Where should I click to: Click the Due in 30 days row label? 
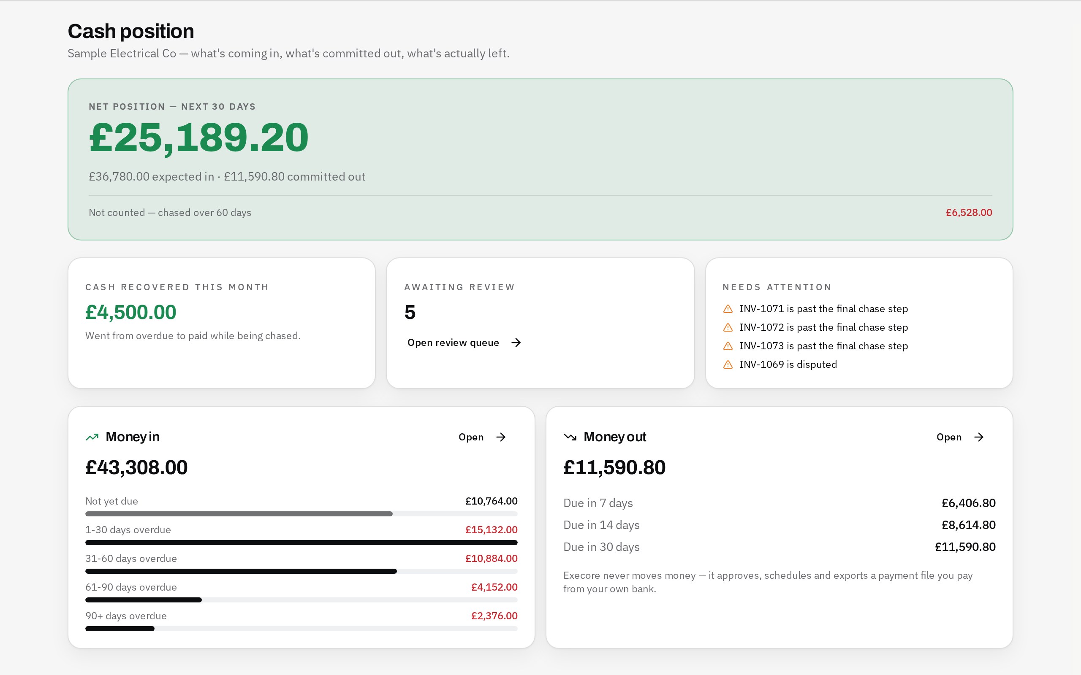602,547
